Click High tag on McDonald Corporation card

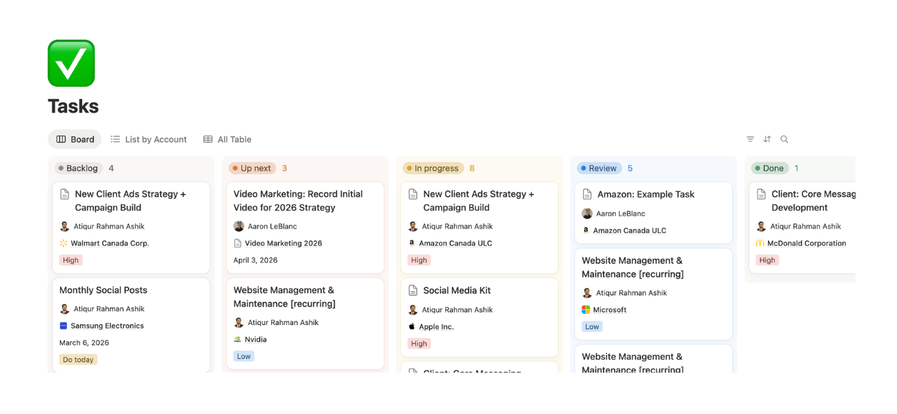tap(767, 260)
